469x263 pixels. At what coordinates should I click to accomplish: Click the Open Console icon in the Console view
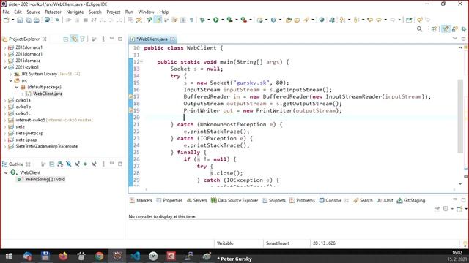(x=459, y=209)
